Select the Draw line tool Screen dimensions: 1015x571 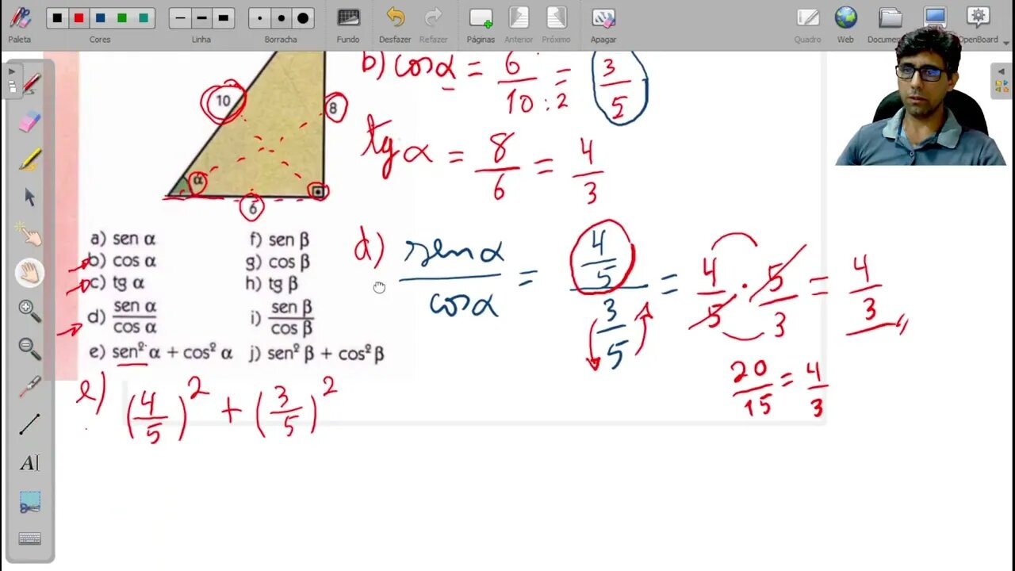point(29,424)
